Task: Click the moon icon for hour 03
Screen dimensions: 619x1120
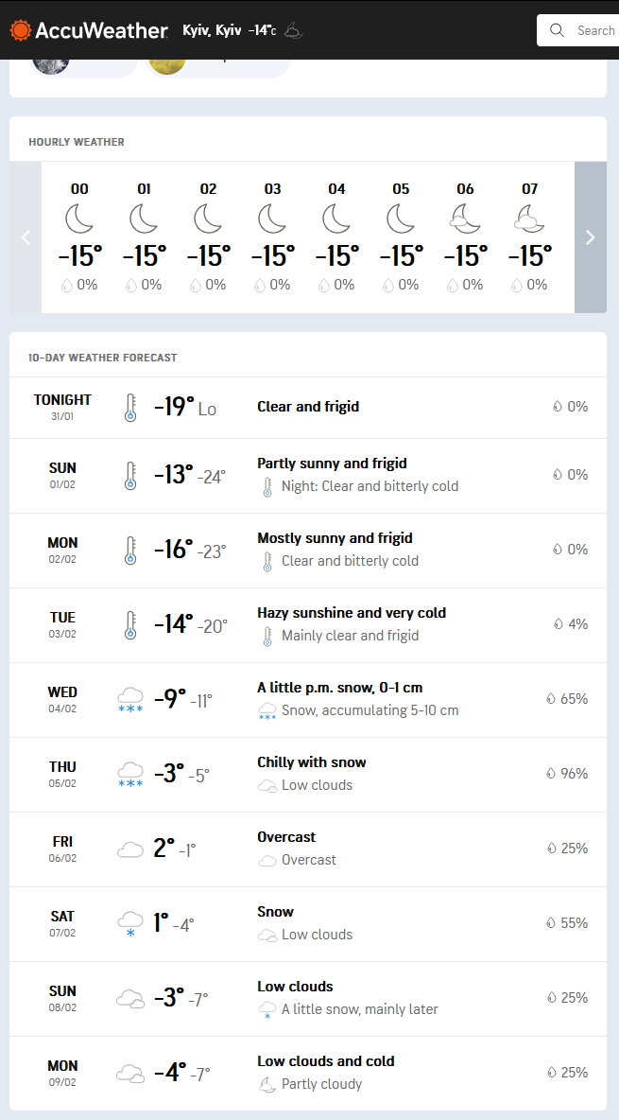Action: 272,219
